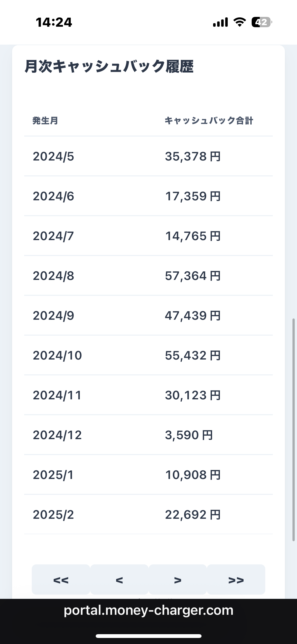Click the page scrollbar thumb
This screenshot has width=297, height=644.
[293, 428]
